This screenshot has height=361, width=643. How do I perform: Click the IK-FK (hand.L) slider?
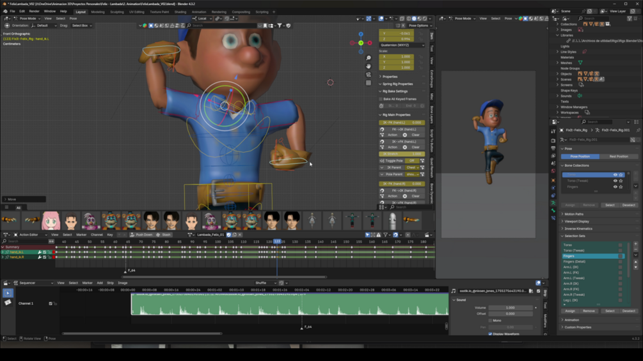[x=402, y=123]
